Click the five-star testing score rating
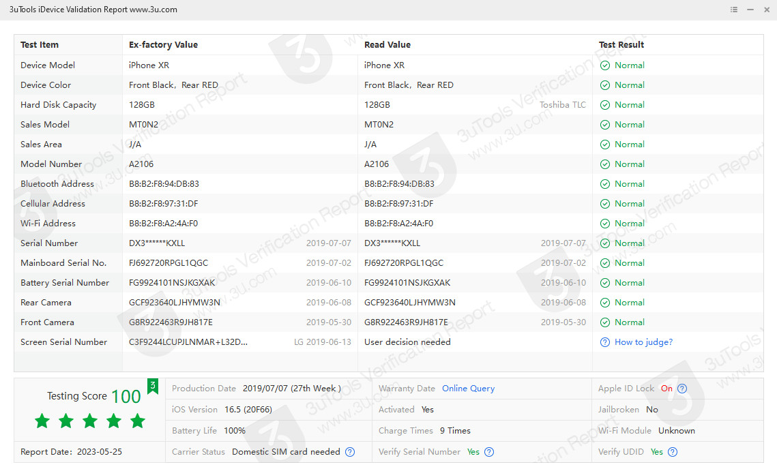Image resolution: width=777 pixels, height=469 pixels. [x=89, y=421]
